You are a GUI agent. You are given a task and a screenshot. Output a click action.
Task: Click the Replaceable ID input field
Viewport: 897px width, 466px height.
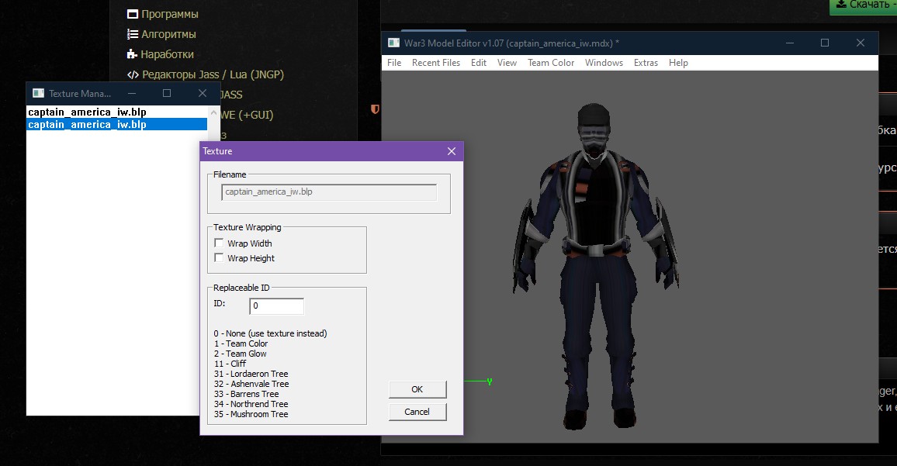(277, 306)
